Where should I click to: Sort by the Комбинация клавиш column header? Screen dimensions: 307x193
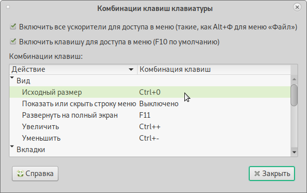pyautogui.click(x=214, y=69)
